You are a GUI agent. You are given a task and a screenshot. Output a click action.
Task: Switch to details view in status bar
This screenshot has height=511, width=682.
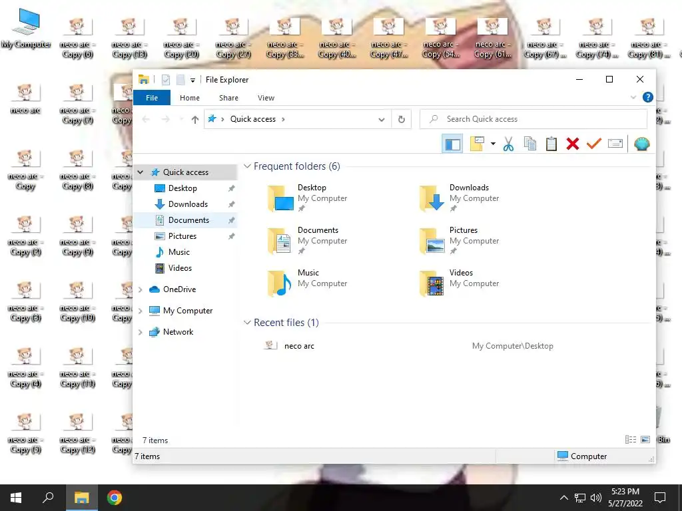(631, 440)
